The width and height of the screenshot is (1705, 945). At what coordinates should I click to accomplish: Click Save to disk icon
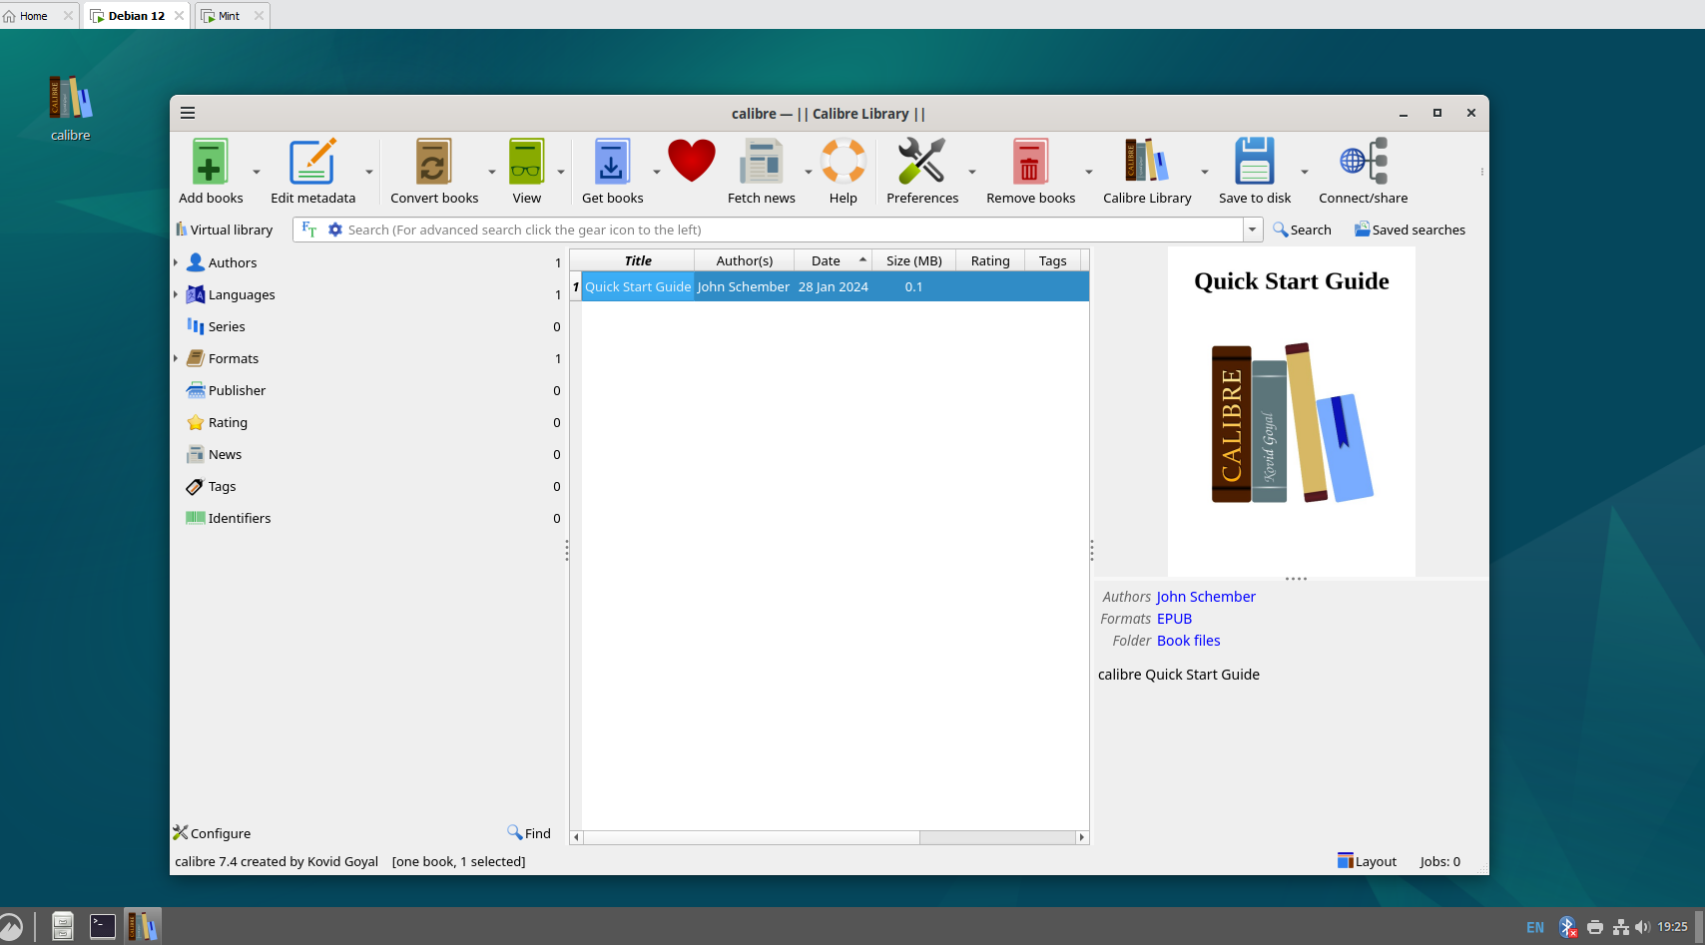coord(1255,162)
